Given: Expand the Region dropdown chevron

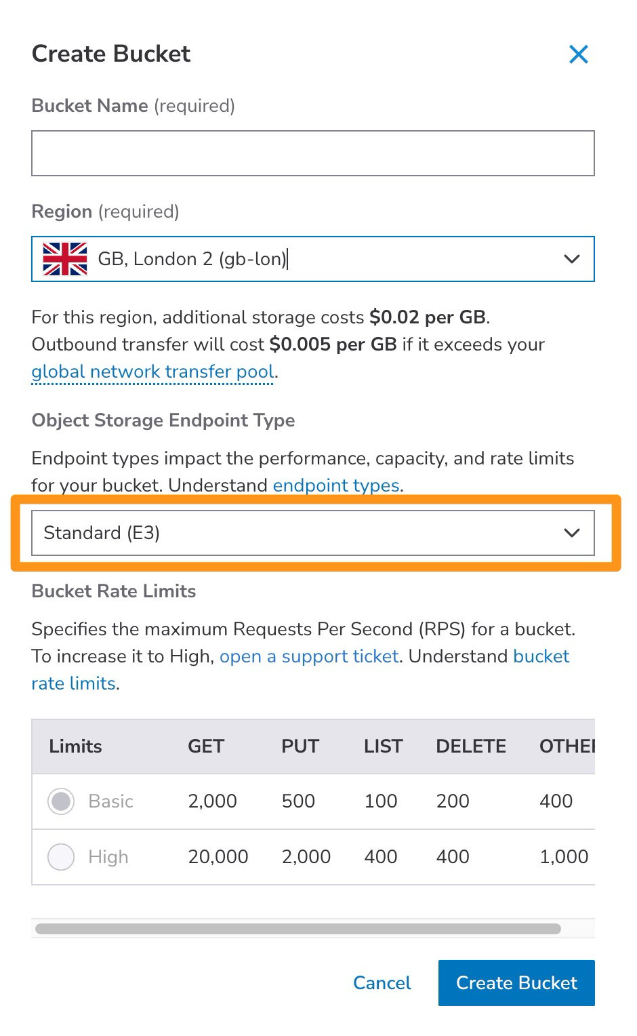Looking at the screenshot, I should tap(572, 259).
